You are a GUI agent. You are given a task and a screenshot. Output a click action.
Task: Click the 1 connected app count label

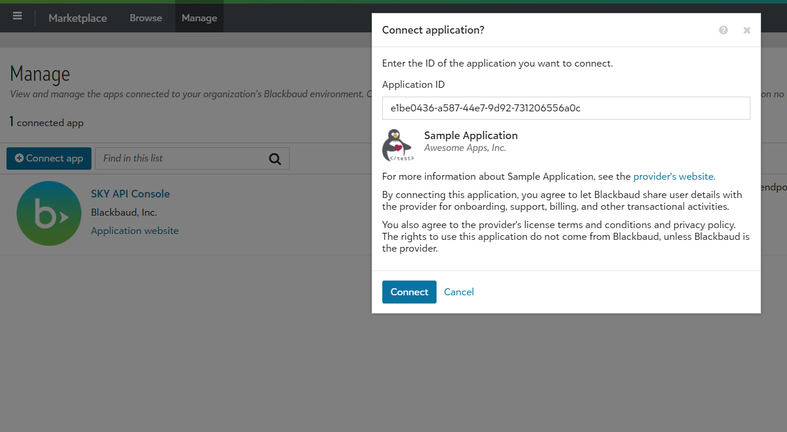tap(47, 123)
